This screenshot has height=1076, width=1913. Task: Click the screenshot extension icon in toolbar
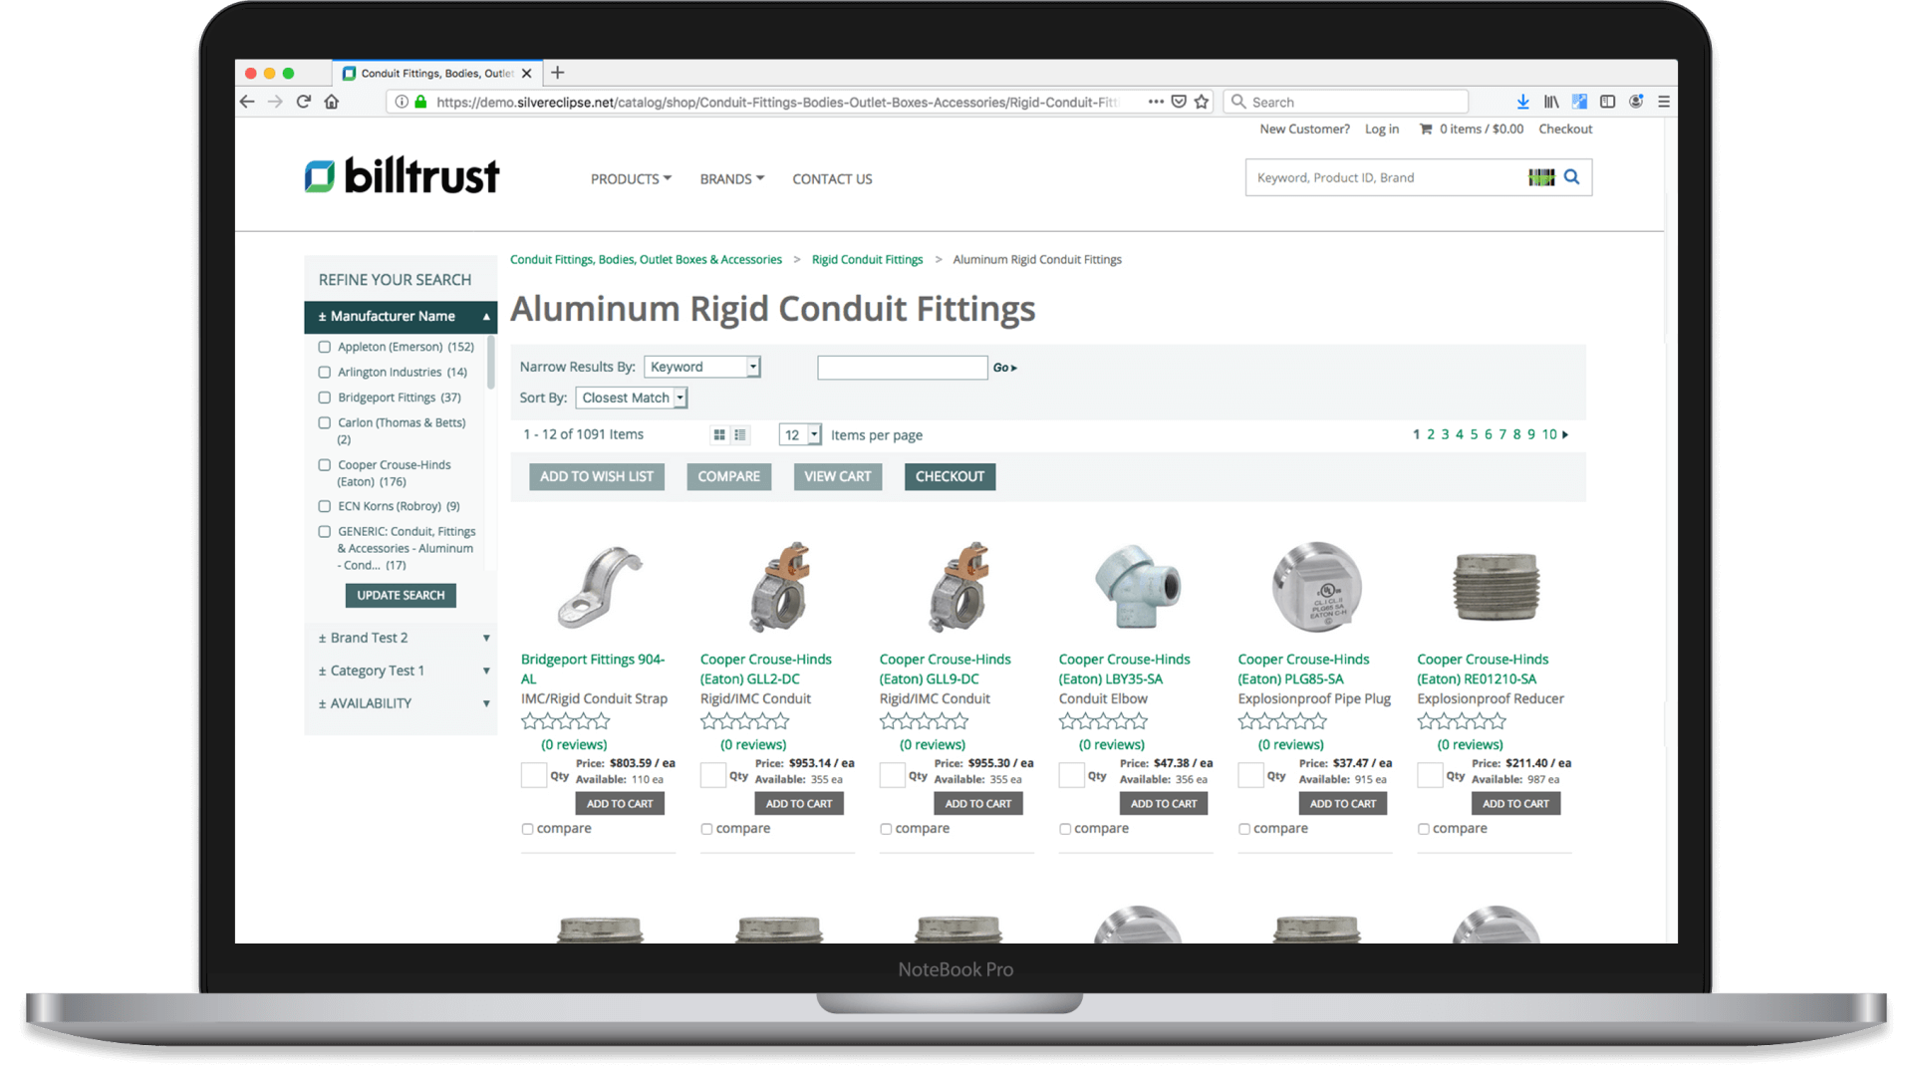pos(1579,102)
